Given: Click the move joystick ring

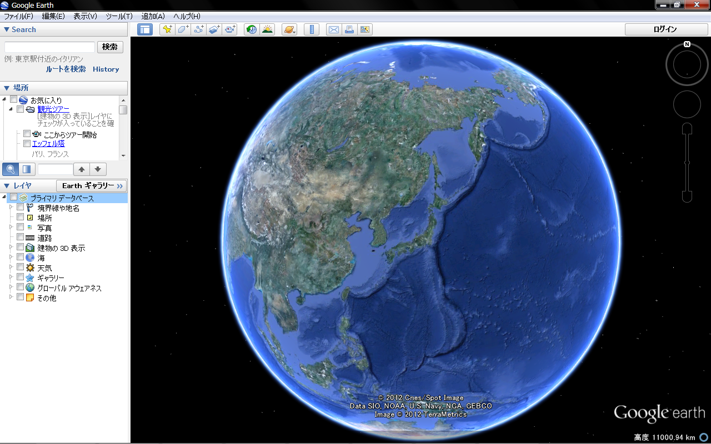Looking at the screenshot, I should [x=687, y=104].
